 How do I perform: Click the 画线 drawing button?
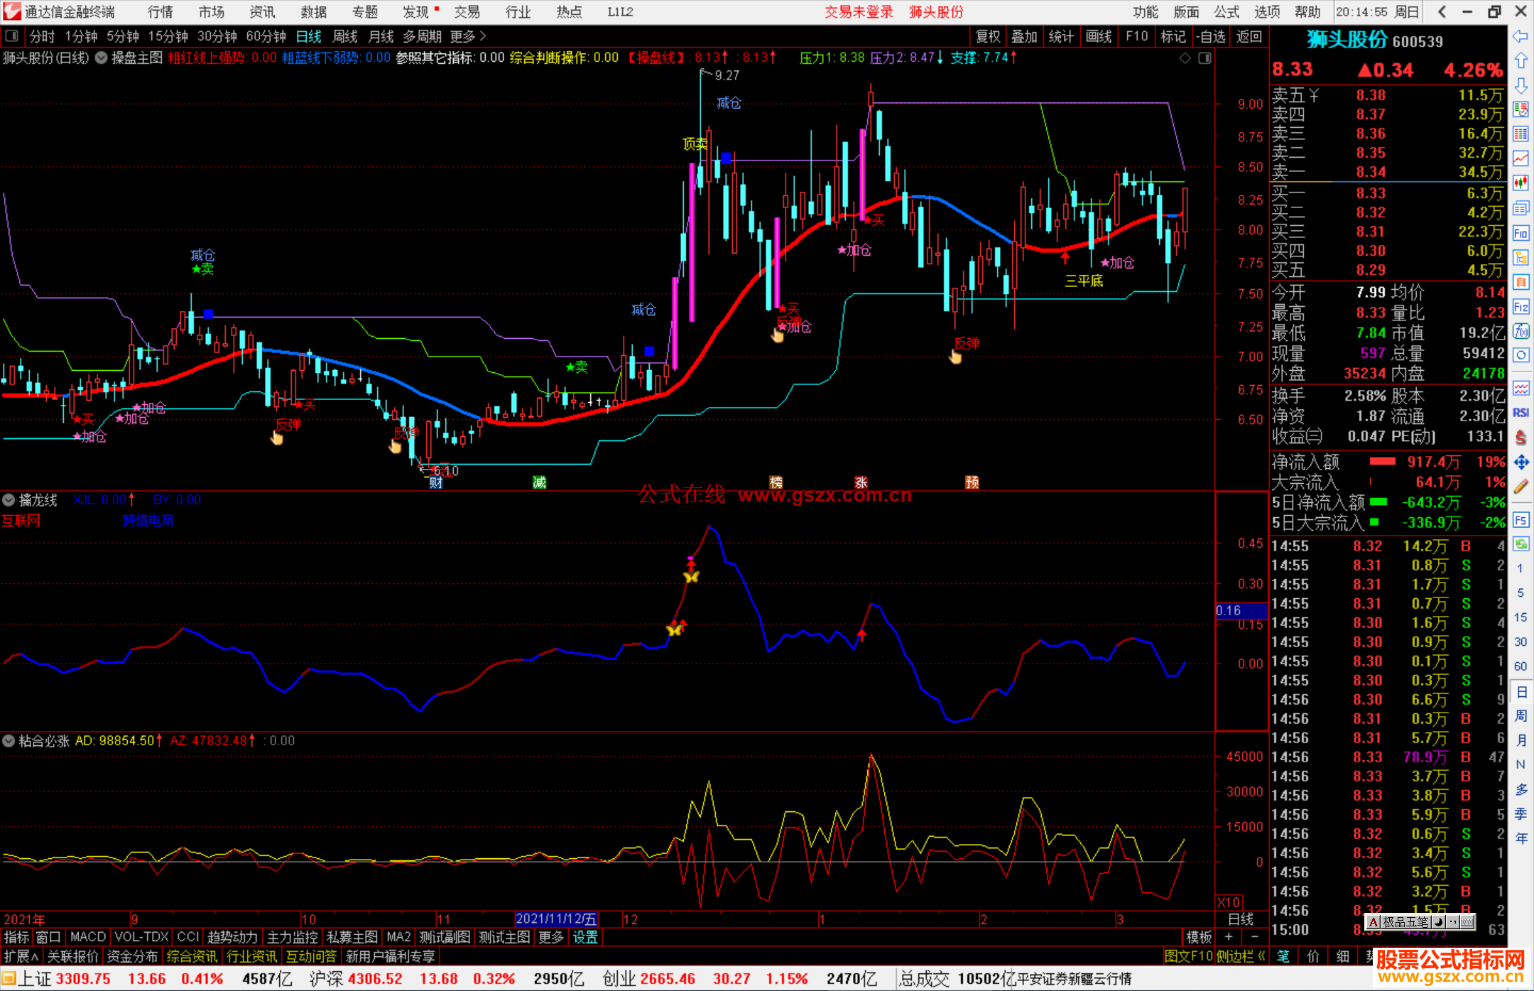(1099, 36)
